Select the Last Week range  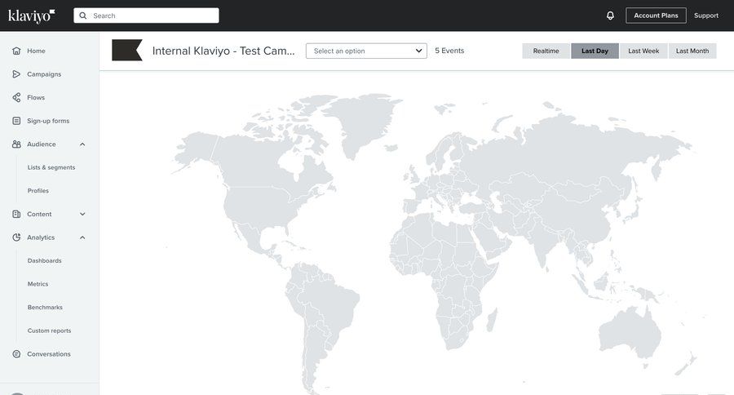click(643, 51)
